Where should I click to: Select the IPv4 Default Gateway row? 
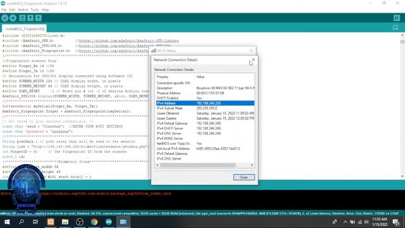205,123
